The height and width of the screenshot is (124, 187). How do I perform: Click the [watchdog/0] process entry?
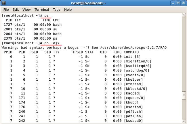pos(137,71)
